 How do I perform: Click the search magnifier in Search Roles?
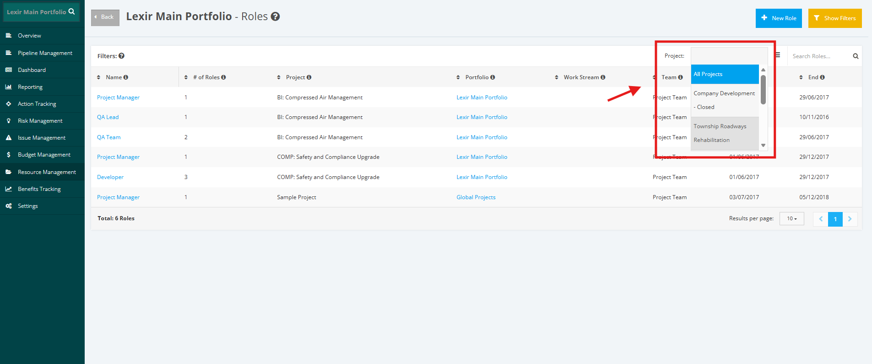click(x=856, y=56)
